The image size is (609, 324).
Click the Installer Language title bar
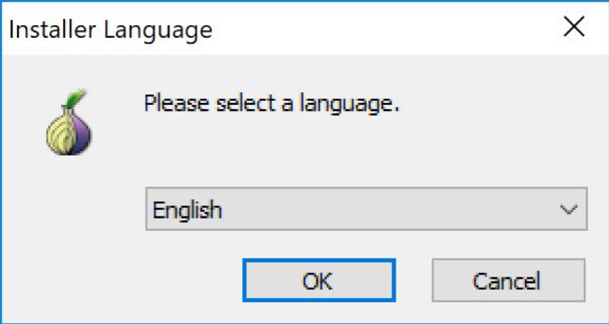(x=305, y=28)
